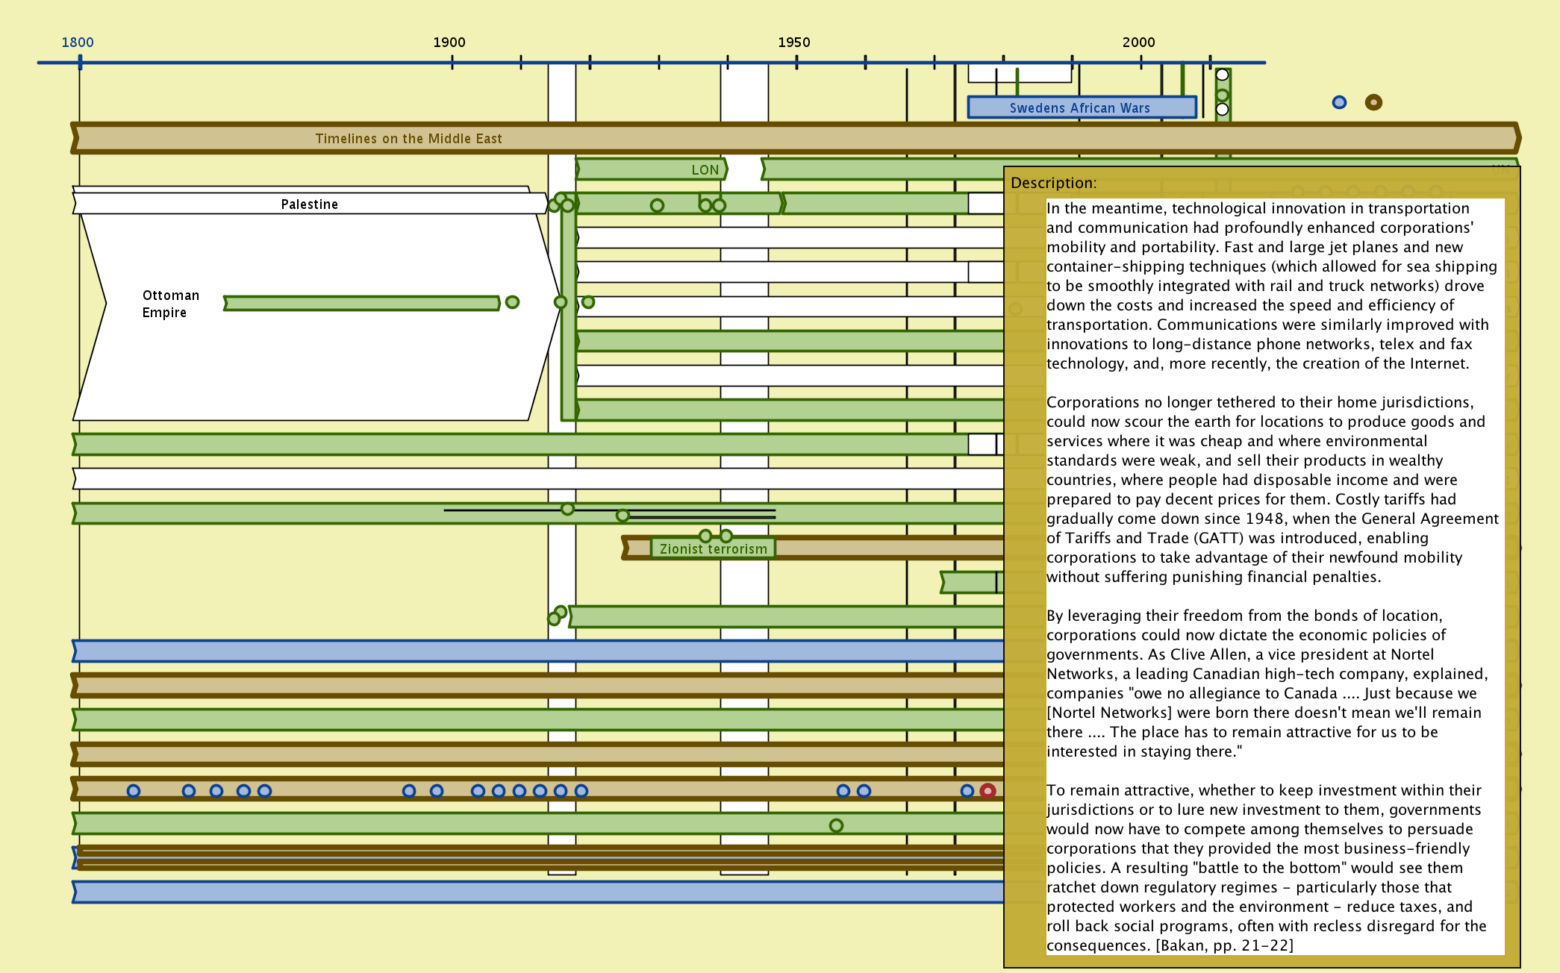Select the Palestine period bar

(x=309, y=204)
